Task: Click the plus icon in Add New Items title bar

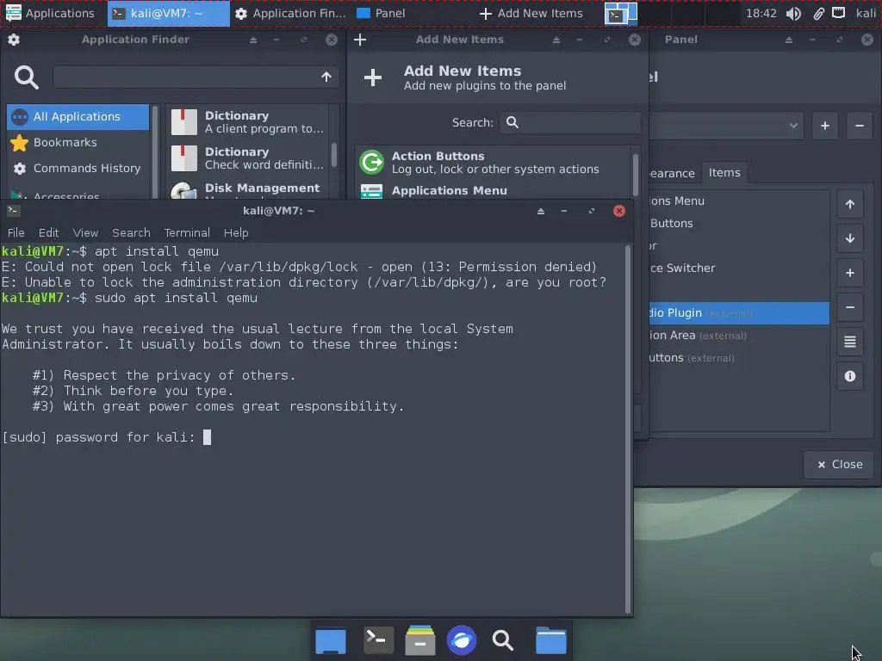Action: [360, 40]
